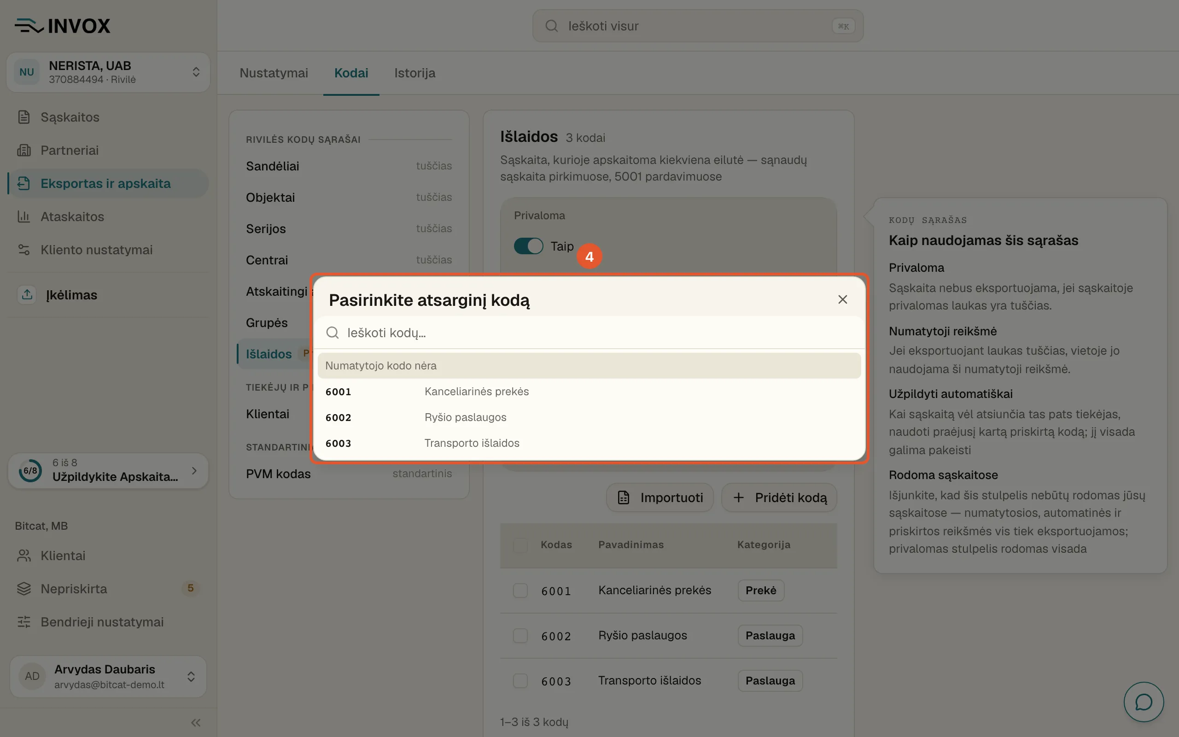This screenshot has width=1179, height=737.
Task: Select code 6002 Ryšio paslaugos in dialog
Action: pyautogui.click(x=589, y=417)
